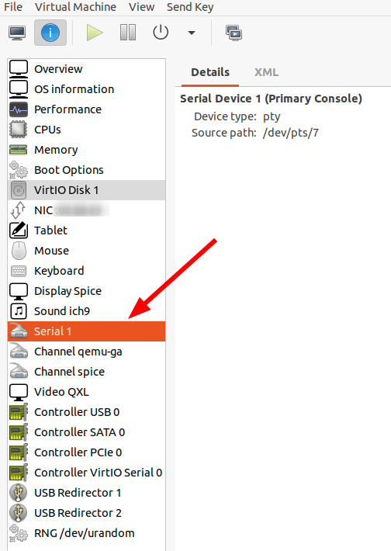Open the Send Key menu
Image resolution: width=391 pixels, height=551 pixels.
[x=190, y=7]
